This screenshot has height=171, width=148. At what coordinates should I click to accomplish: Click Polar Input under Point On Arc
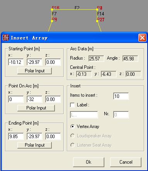36,108
